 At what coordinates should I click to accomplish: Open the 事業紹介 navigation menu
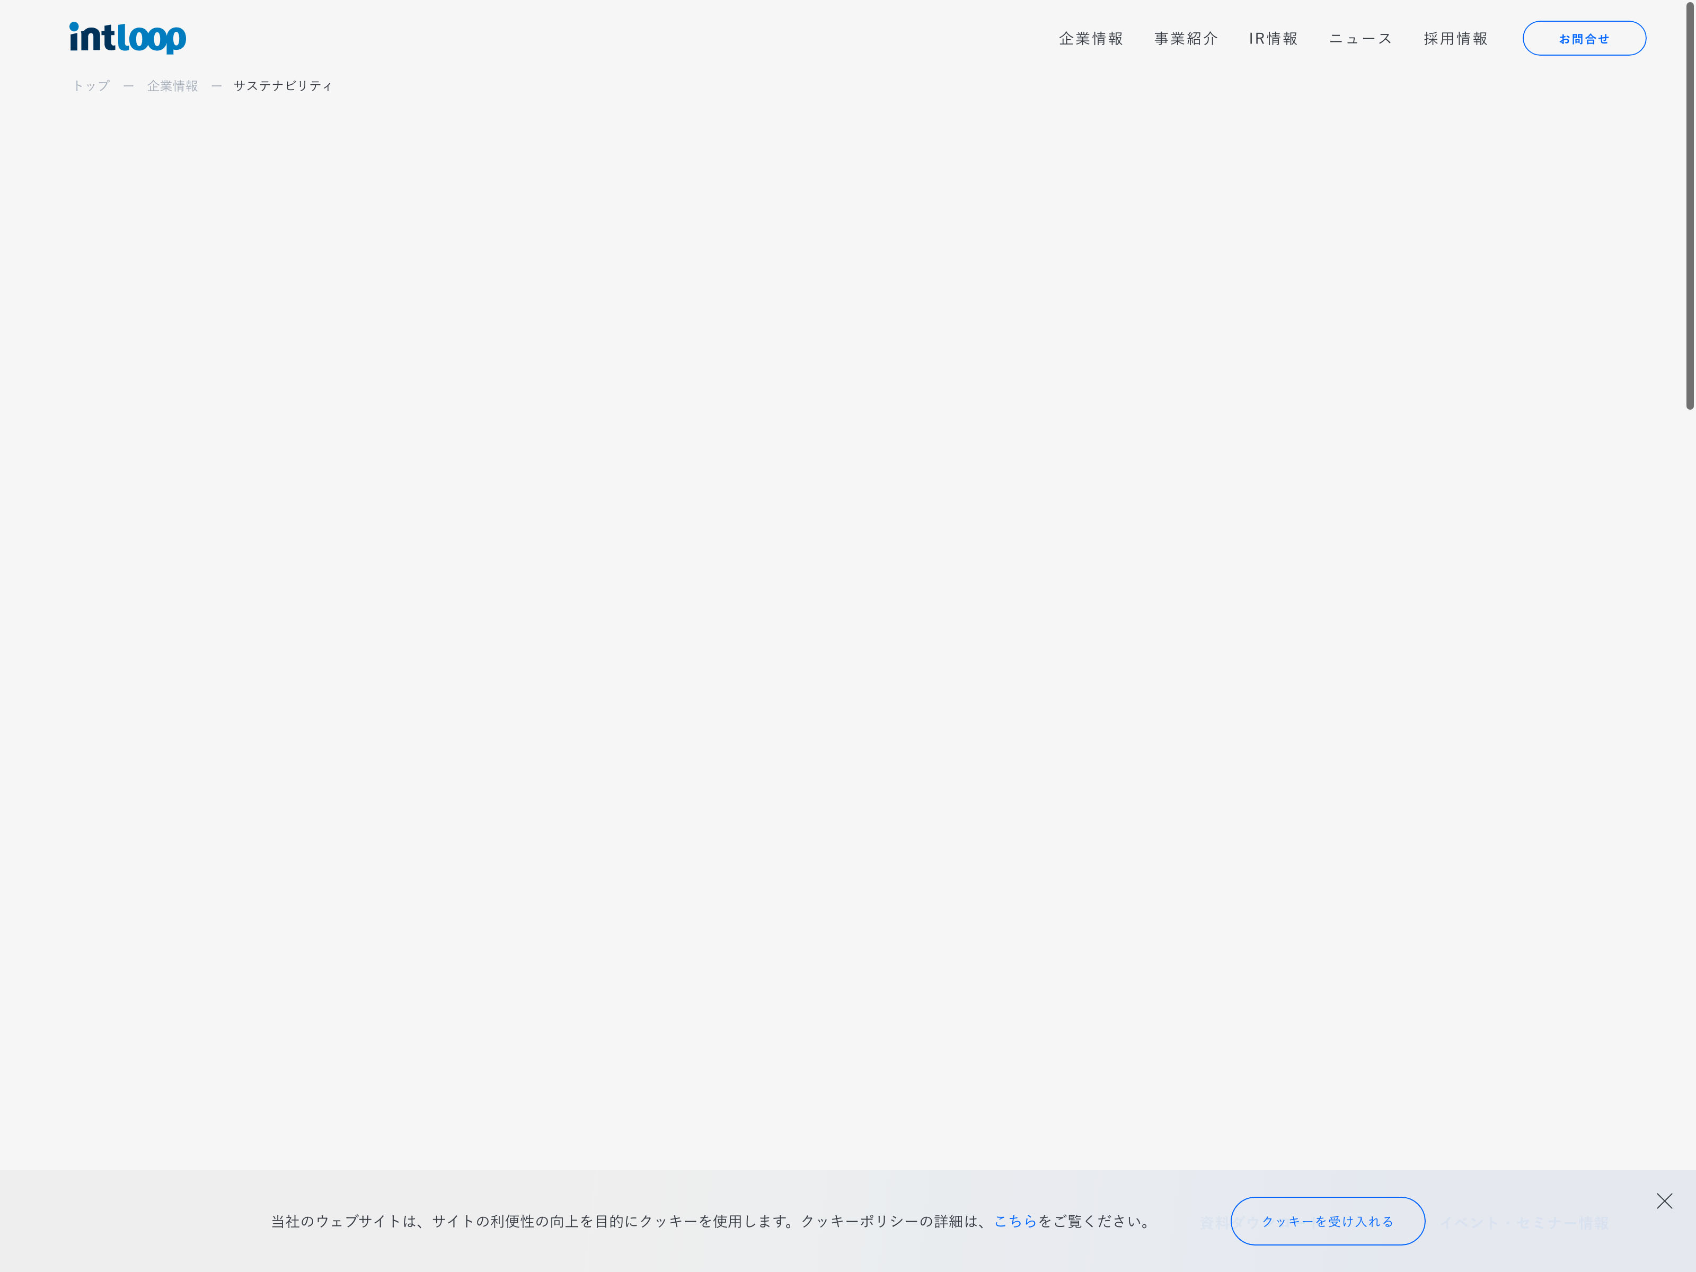tap(1186, 38)
